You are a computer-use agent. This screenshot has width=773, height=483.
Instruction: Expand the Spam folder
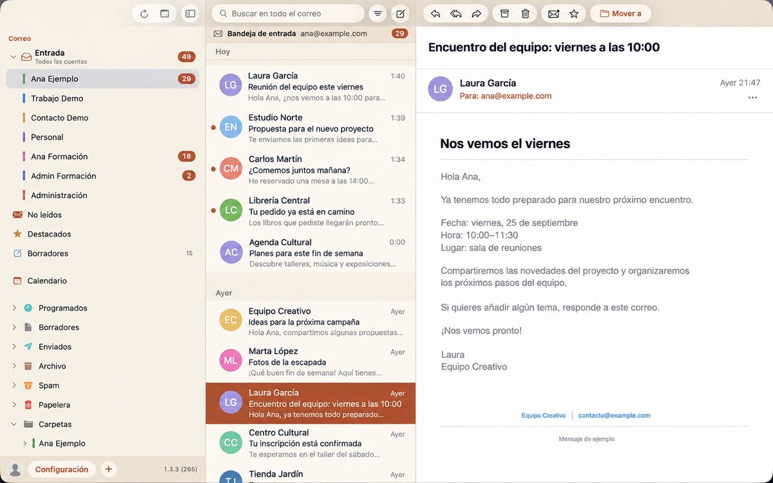[x=14, y=385]
